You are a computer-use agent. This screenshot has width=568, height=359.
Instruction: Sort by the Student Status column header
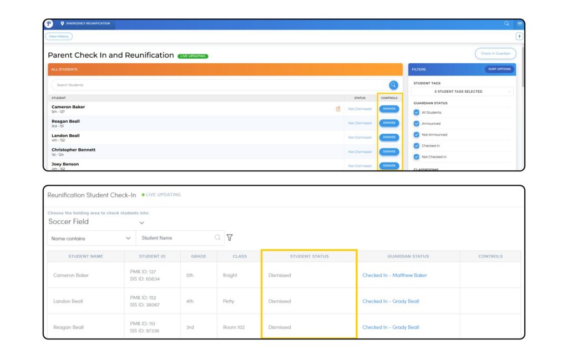[x=309, y=256]
